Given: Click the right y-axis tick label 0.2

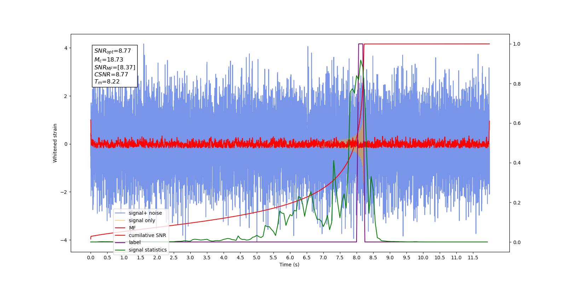Looking at the screenshot, I should tap(517, 203).
